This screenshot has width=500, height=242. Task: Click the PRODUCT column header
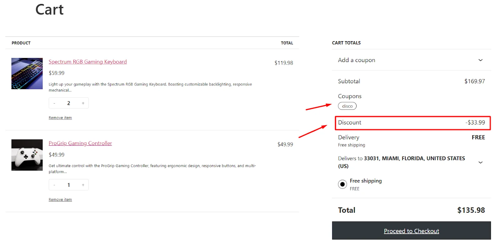coord(21,43)
